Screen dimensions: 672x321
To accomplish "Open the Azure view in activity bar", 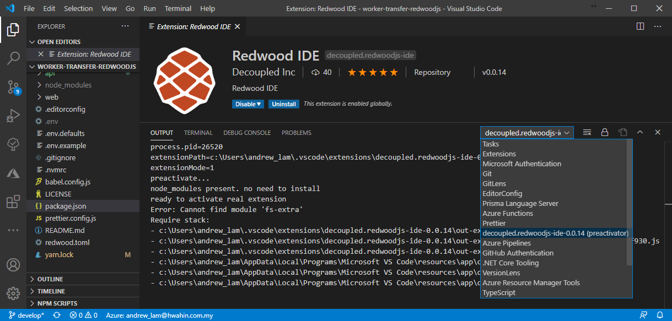I will (13, 173).
